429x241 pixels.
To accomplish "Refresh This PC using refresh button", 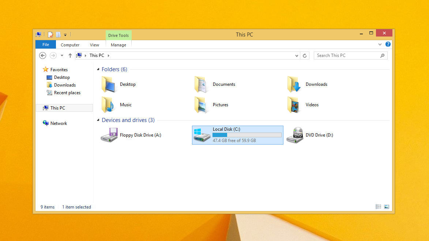I will point(305,55).
